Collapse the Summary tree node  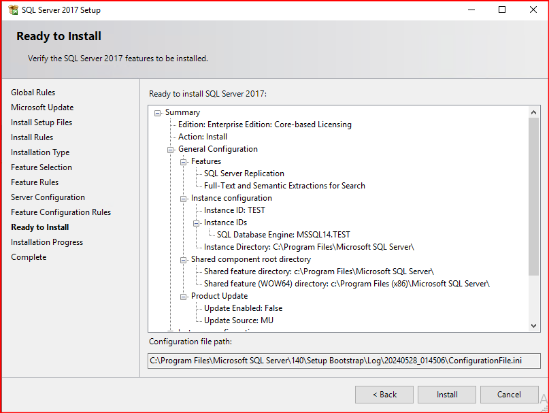tap(158, 113)
